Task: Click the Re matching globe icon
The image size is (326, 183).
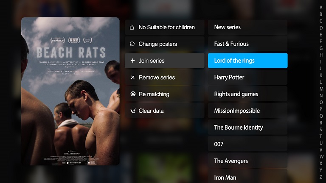Action: [133, 94]
